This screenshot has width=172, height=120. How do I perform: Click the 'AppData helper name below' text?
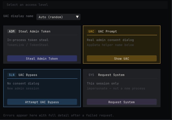coord(110,45)
